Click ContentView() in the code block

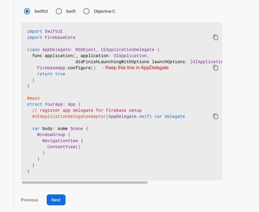(x=64, y=147)
